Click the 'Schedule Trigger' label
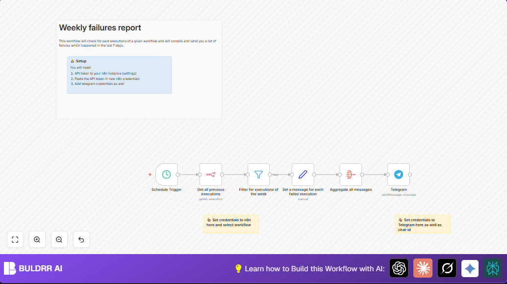Viewport: 507px width, 284px height. [166, 189]
